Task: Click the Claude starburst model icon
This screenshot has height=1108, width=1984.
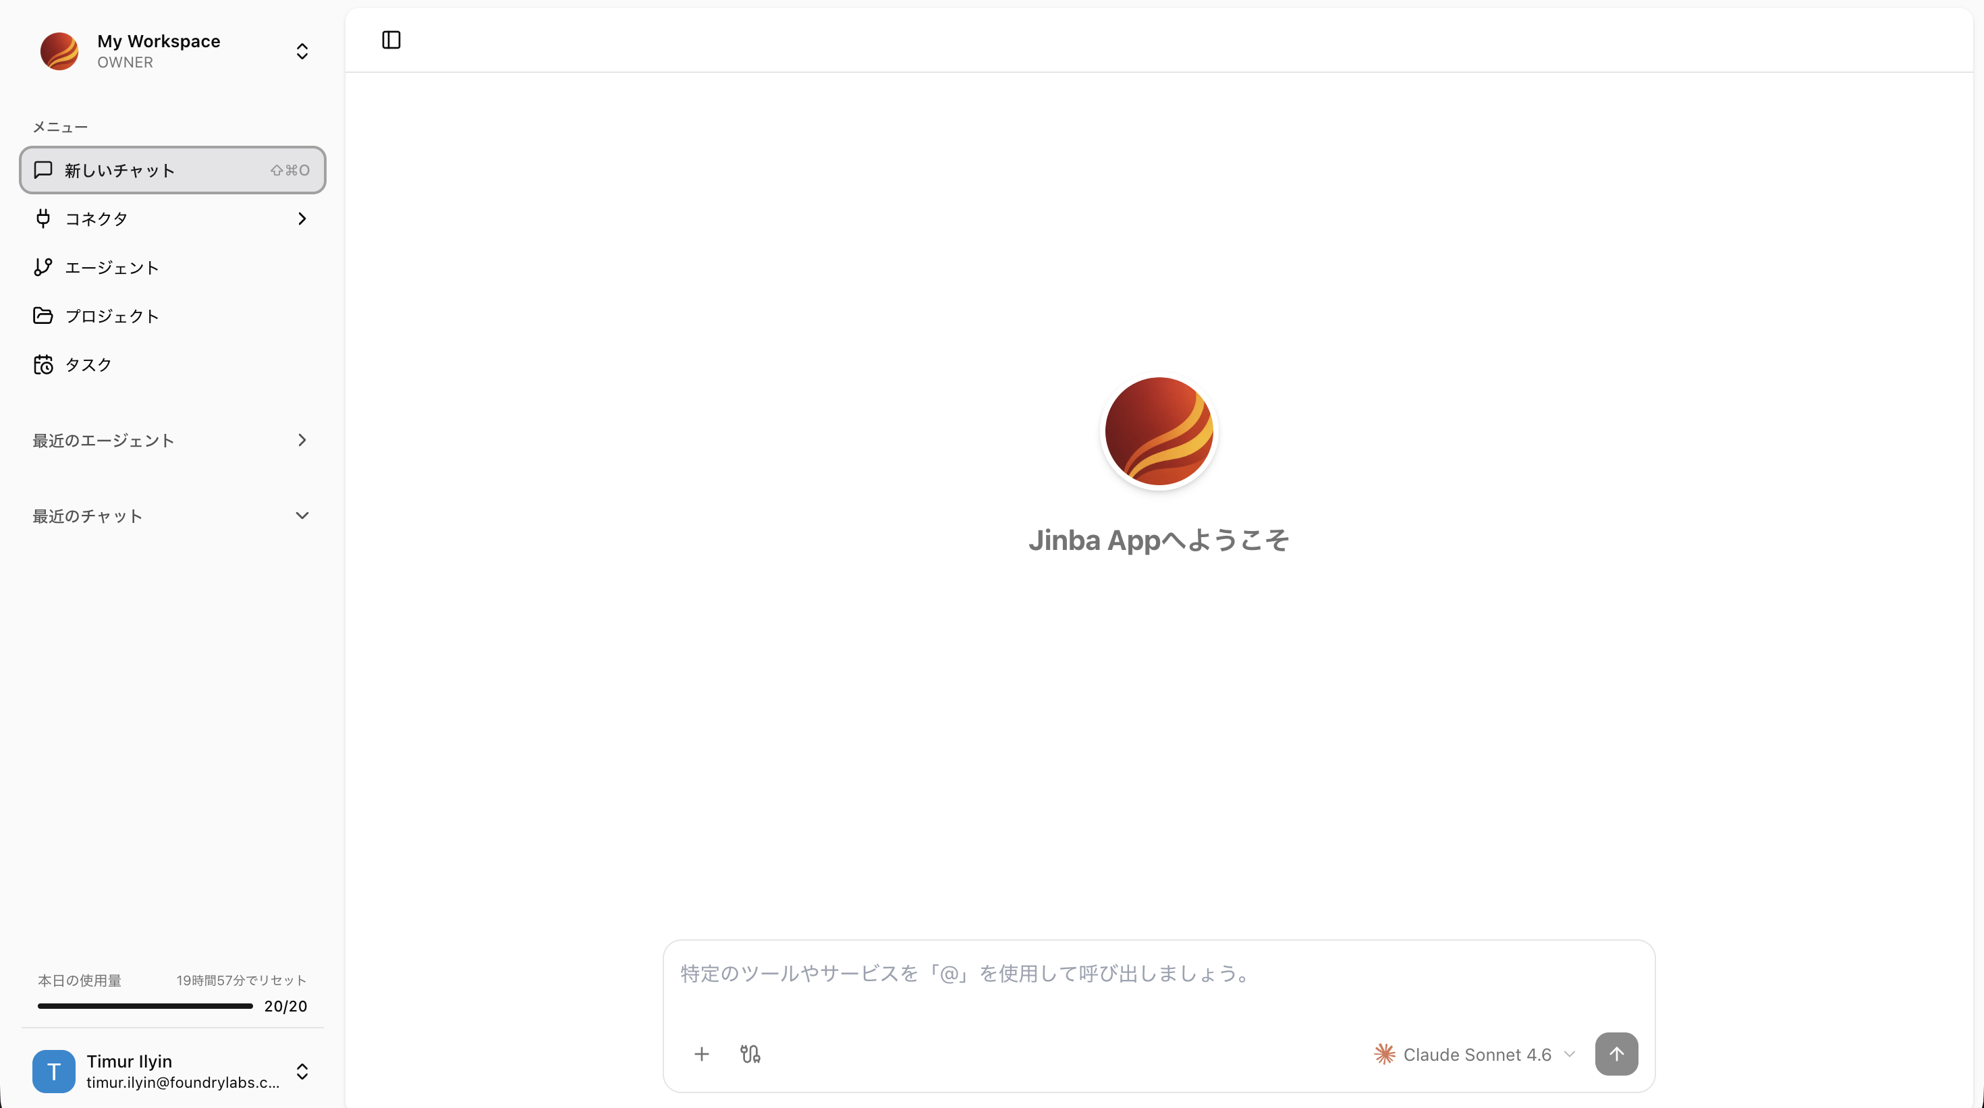Action: pyautogui.click(x=1385, y=1054)
